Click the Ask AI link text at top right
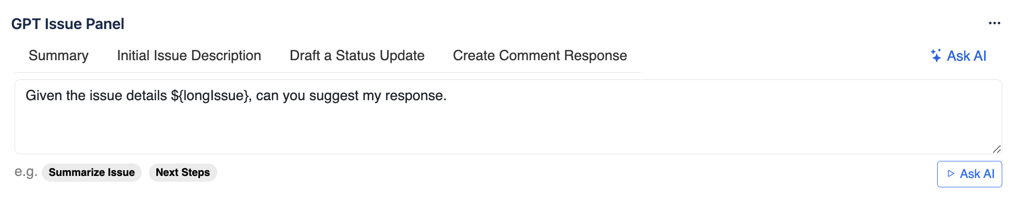The image size is (1021, 219). [x=966, y=56]
